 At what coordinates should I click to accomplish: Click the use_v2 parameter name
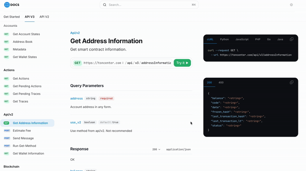coord(75,122)
